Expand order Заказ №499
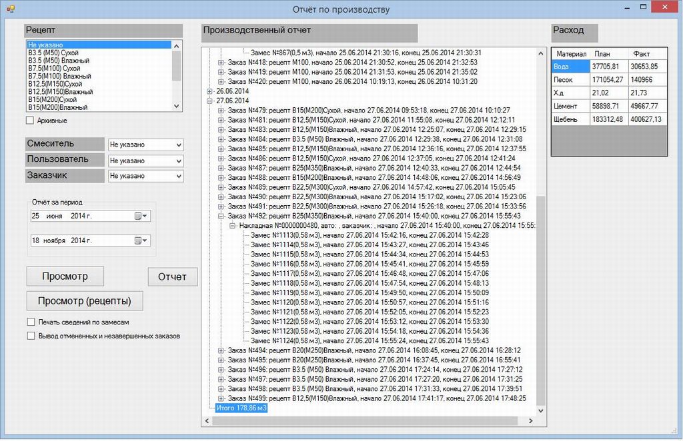 pos(221,398)
